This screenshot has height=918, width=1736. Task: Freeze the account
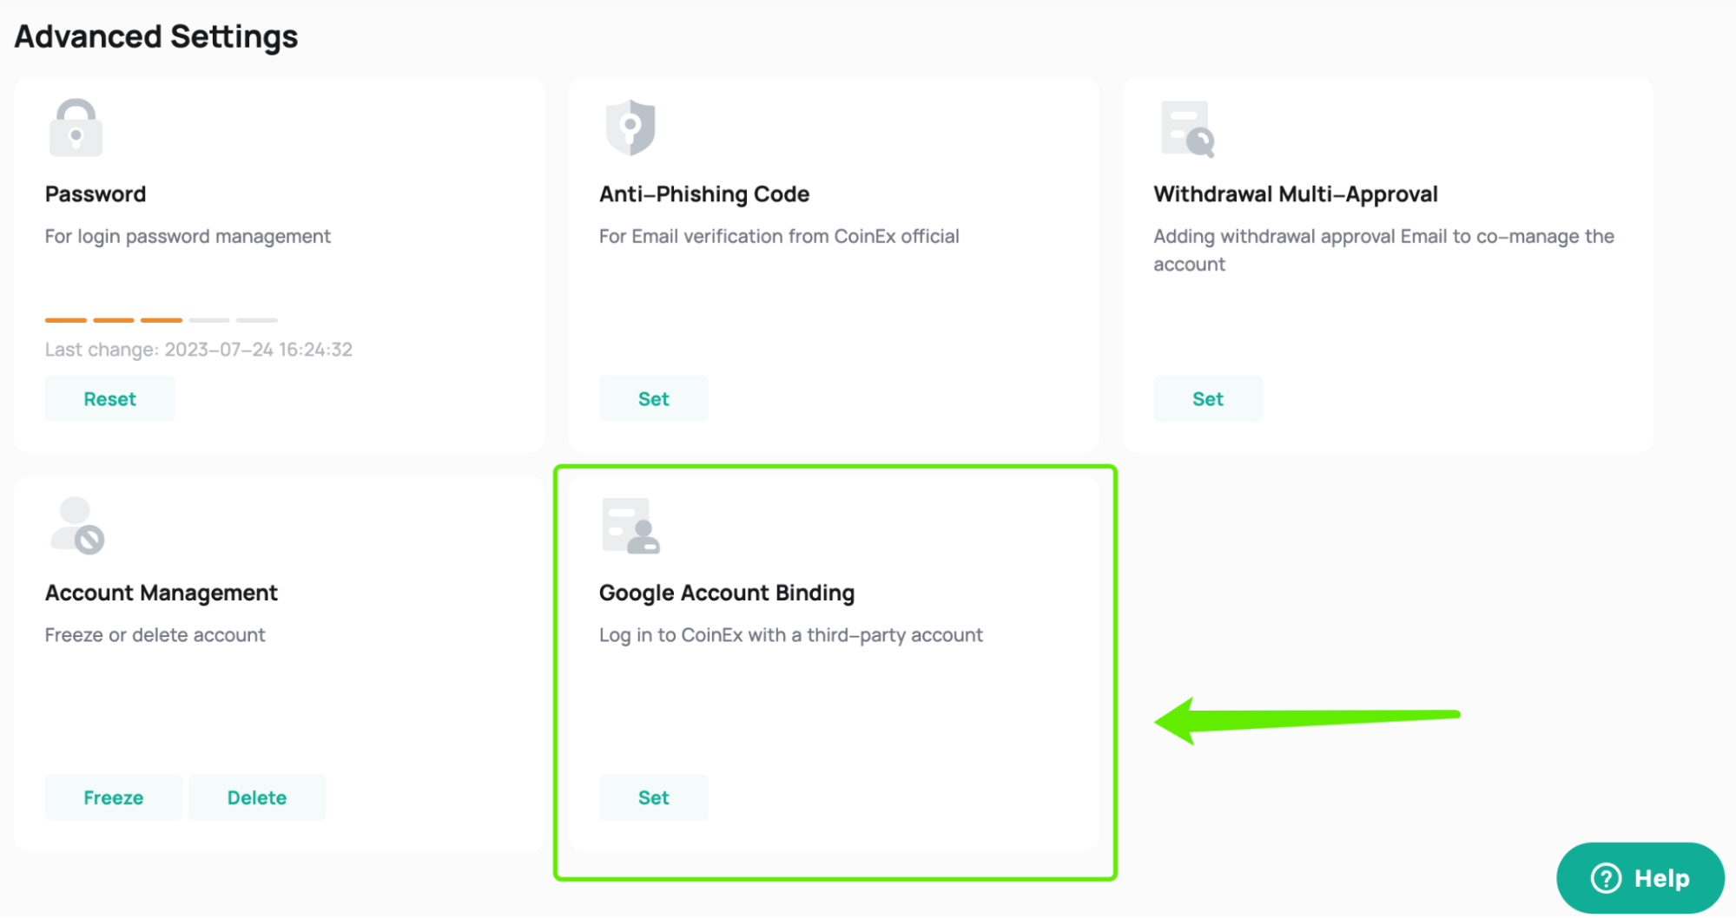coord(113,797)
